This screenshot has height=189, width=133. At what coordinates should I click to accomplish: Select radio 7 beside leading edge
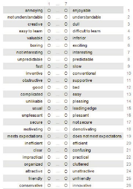point(66,108)
